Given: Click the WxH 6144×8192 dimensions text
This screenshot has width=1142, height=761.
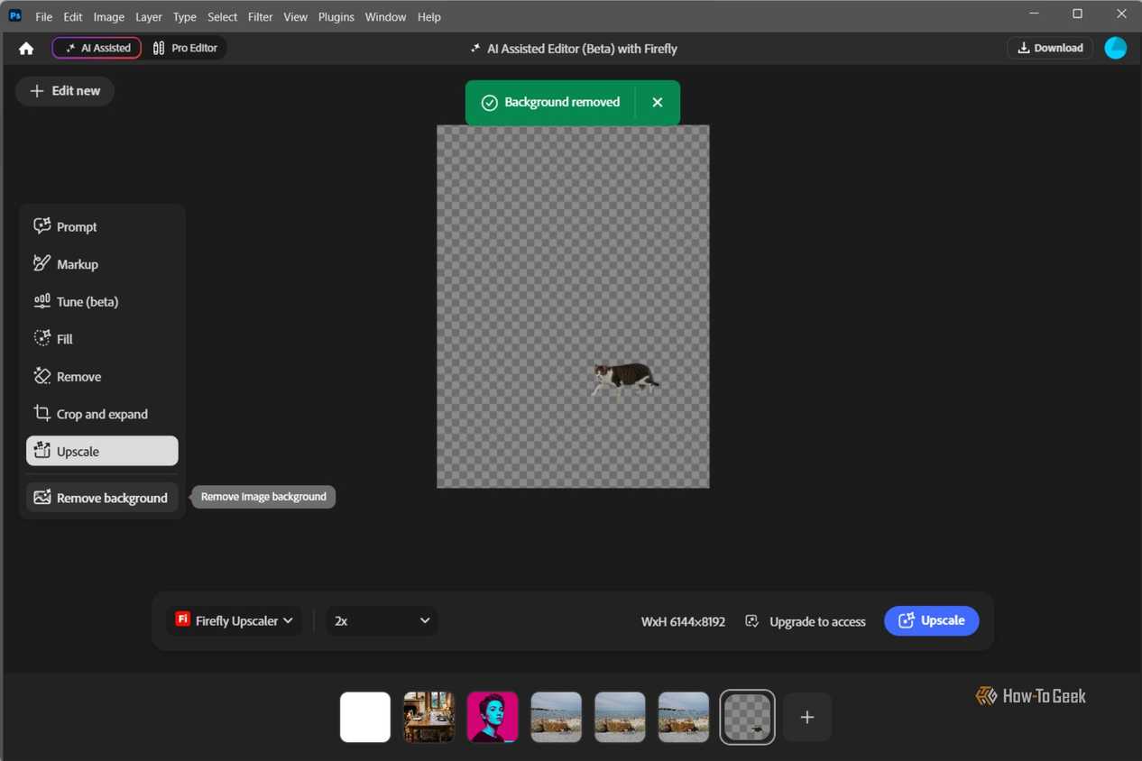Looking at the screenshot, I should tap(683, 621).
